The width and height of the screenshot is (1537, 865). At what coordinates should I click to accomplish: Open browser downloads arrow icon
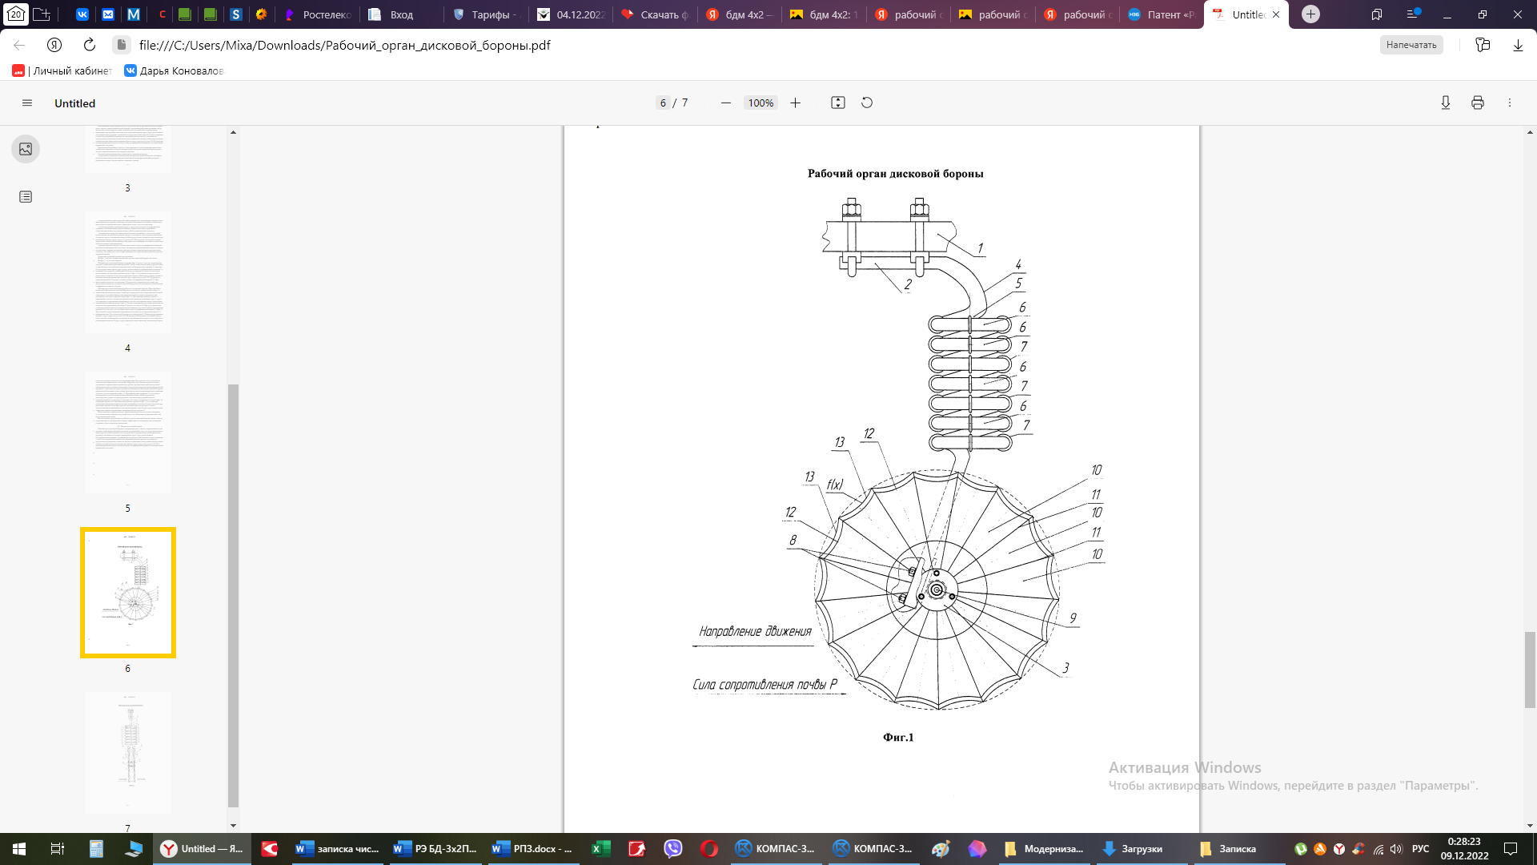(x=1518, y=45)
